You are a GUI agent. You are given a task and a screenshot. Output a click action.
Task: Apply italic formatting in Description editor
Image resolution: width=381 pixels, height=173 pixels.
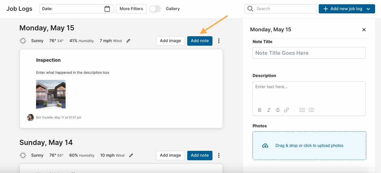269,110
